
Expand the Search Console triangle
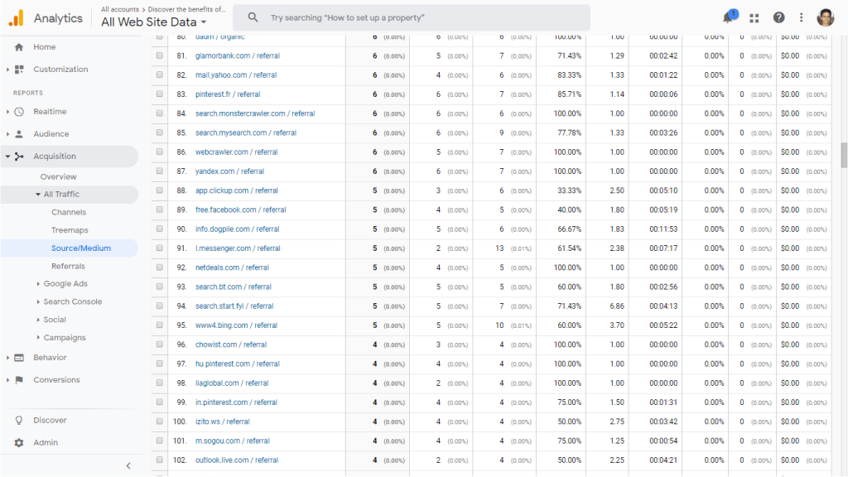(x=38, y=301)
